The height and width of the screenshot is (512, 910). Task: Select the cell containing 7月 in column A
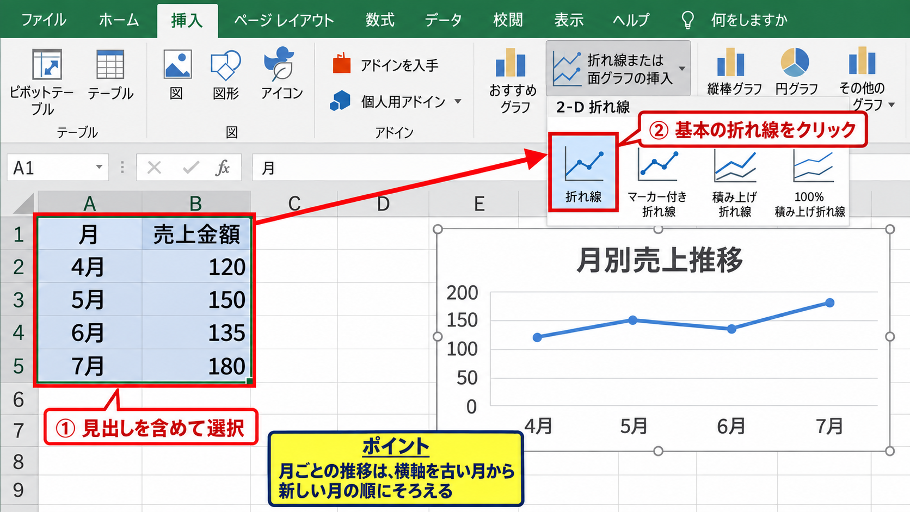click(x=90, y=366)
